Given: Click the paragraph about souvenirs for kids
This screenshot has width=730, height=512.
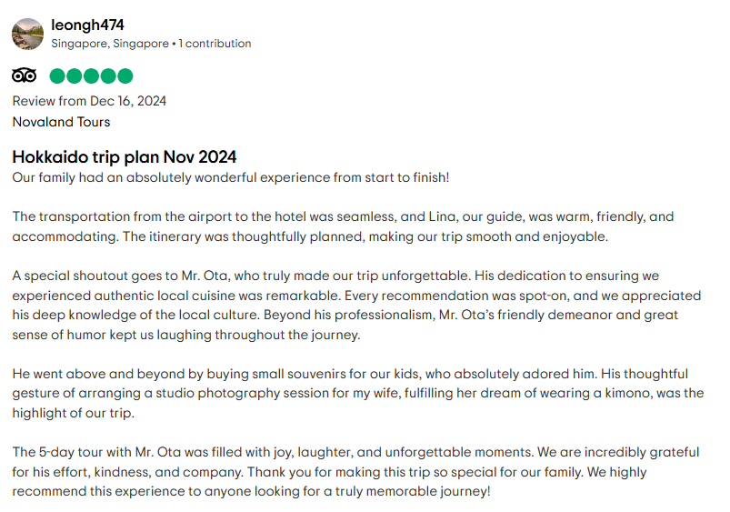Looking at the screenshot, I should point(358,393).
